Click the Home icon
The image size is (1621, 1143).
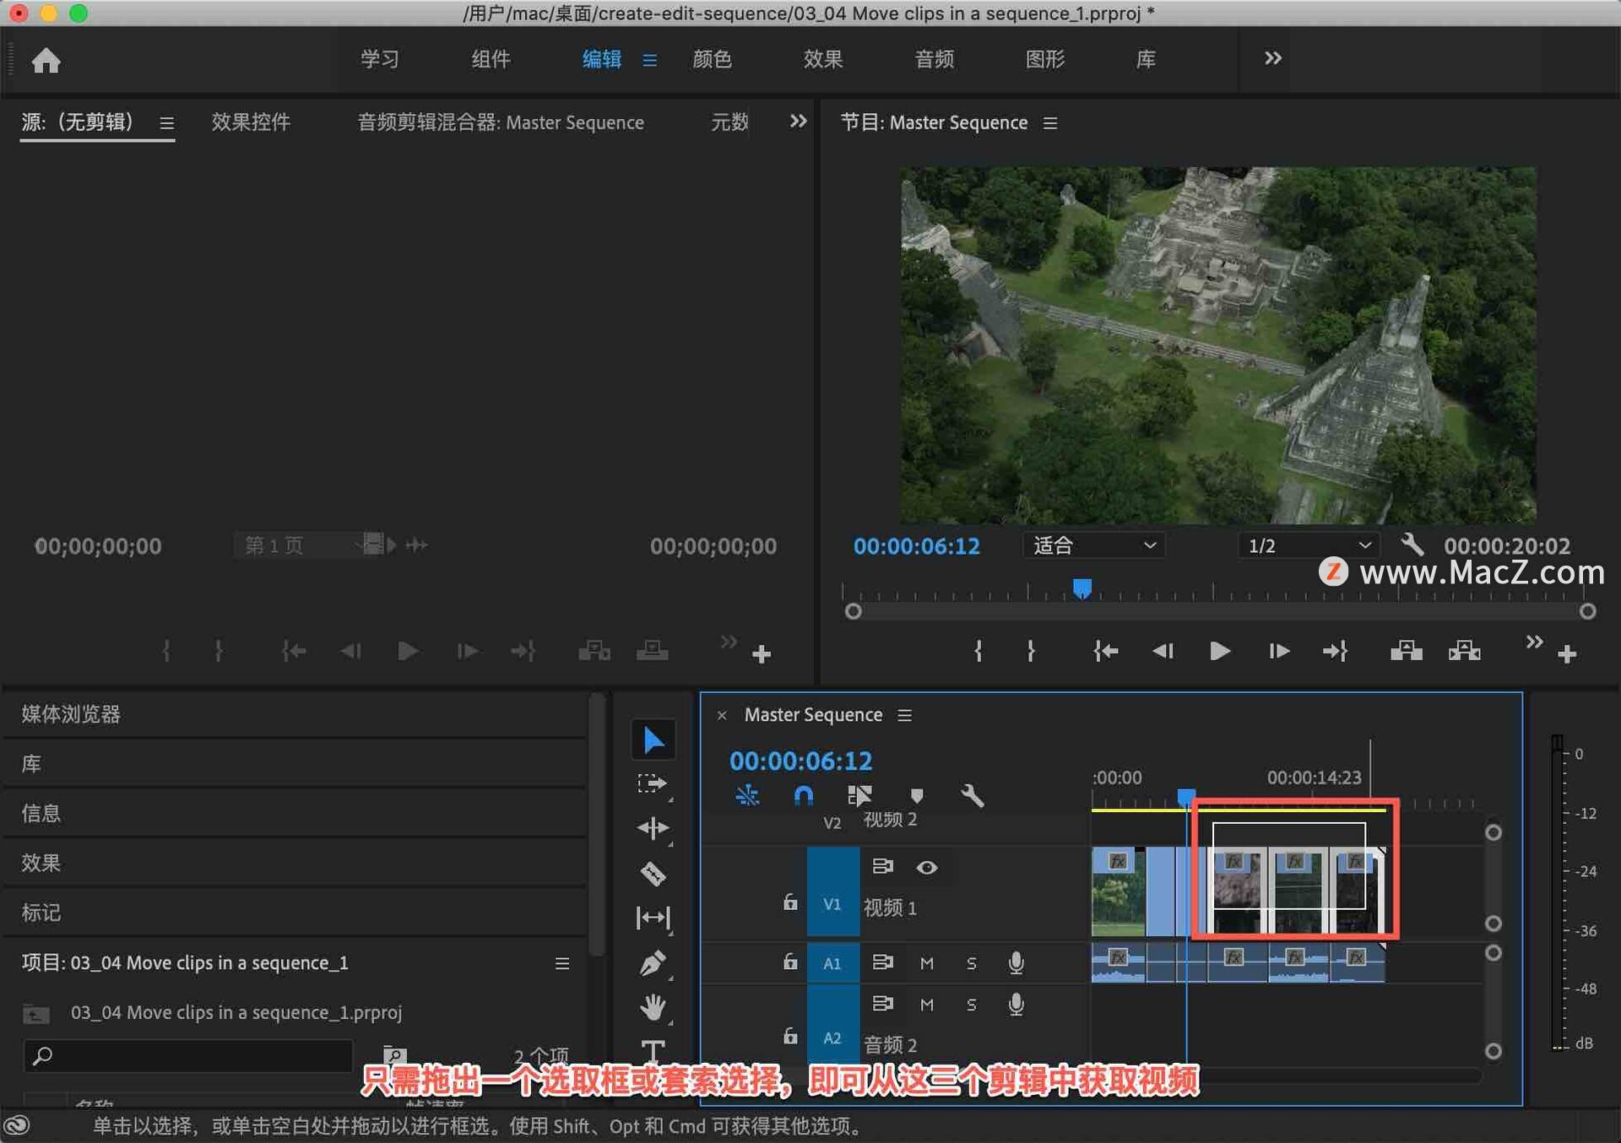[46, 60]
